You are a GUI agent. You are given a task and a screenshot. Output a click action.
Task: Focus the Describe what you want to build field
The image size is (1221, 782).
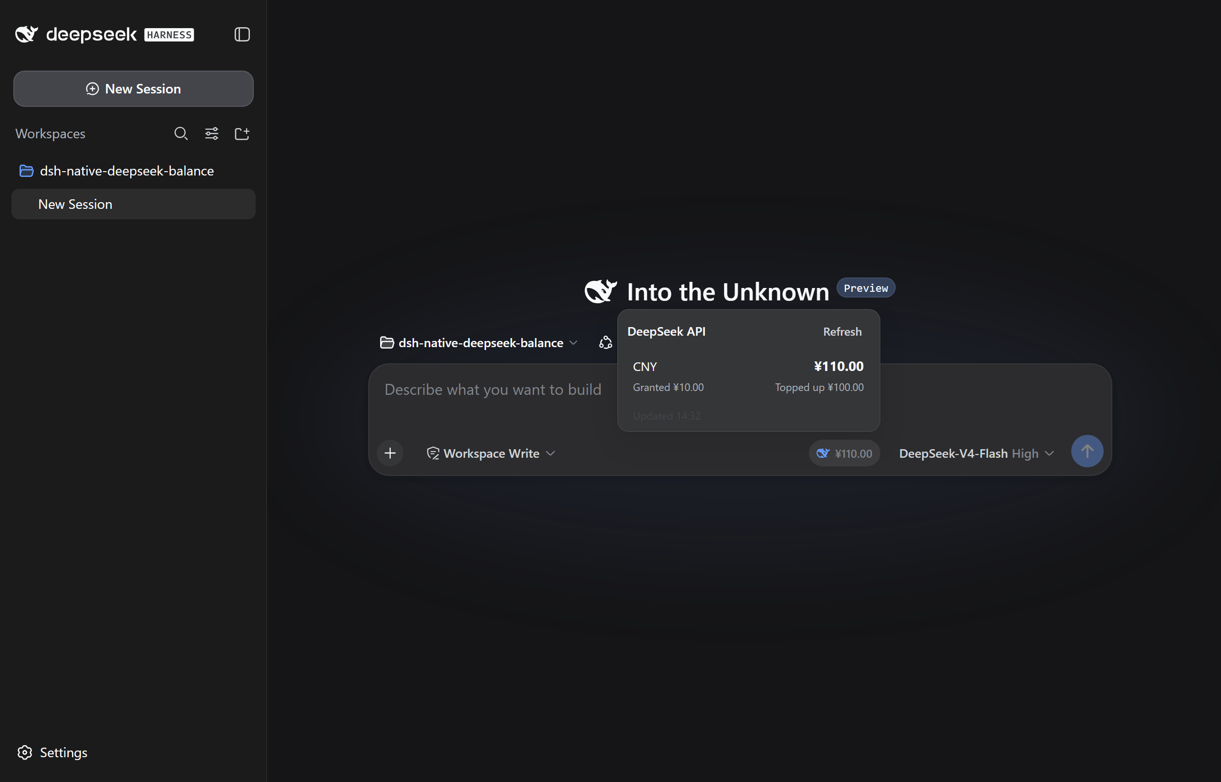(x=493, y=390)
